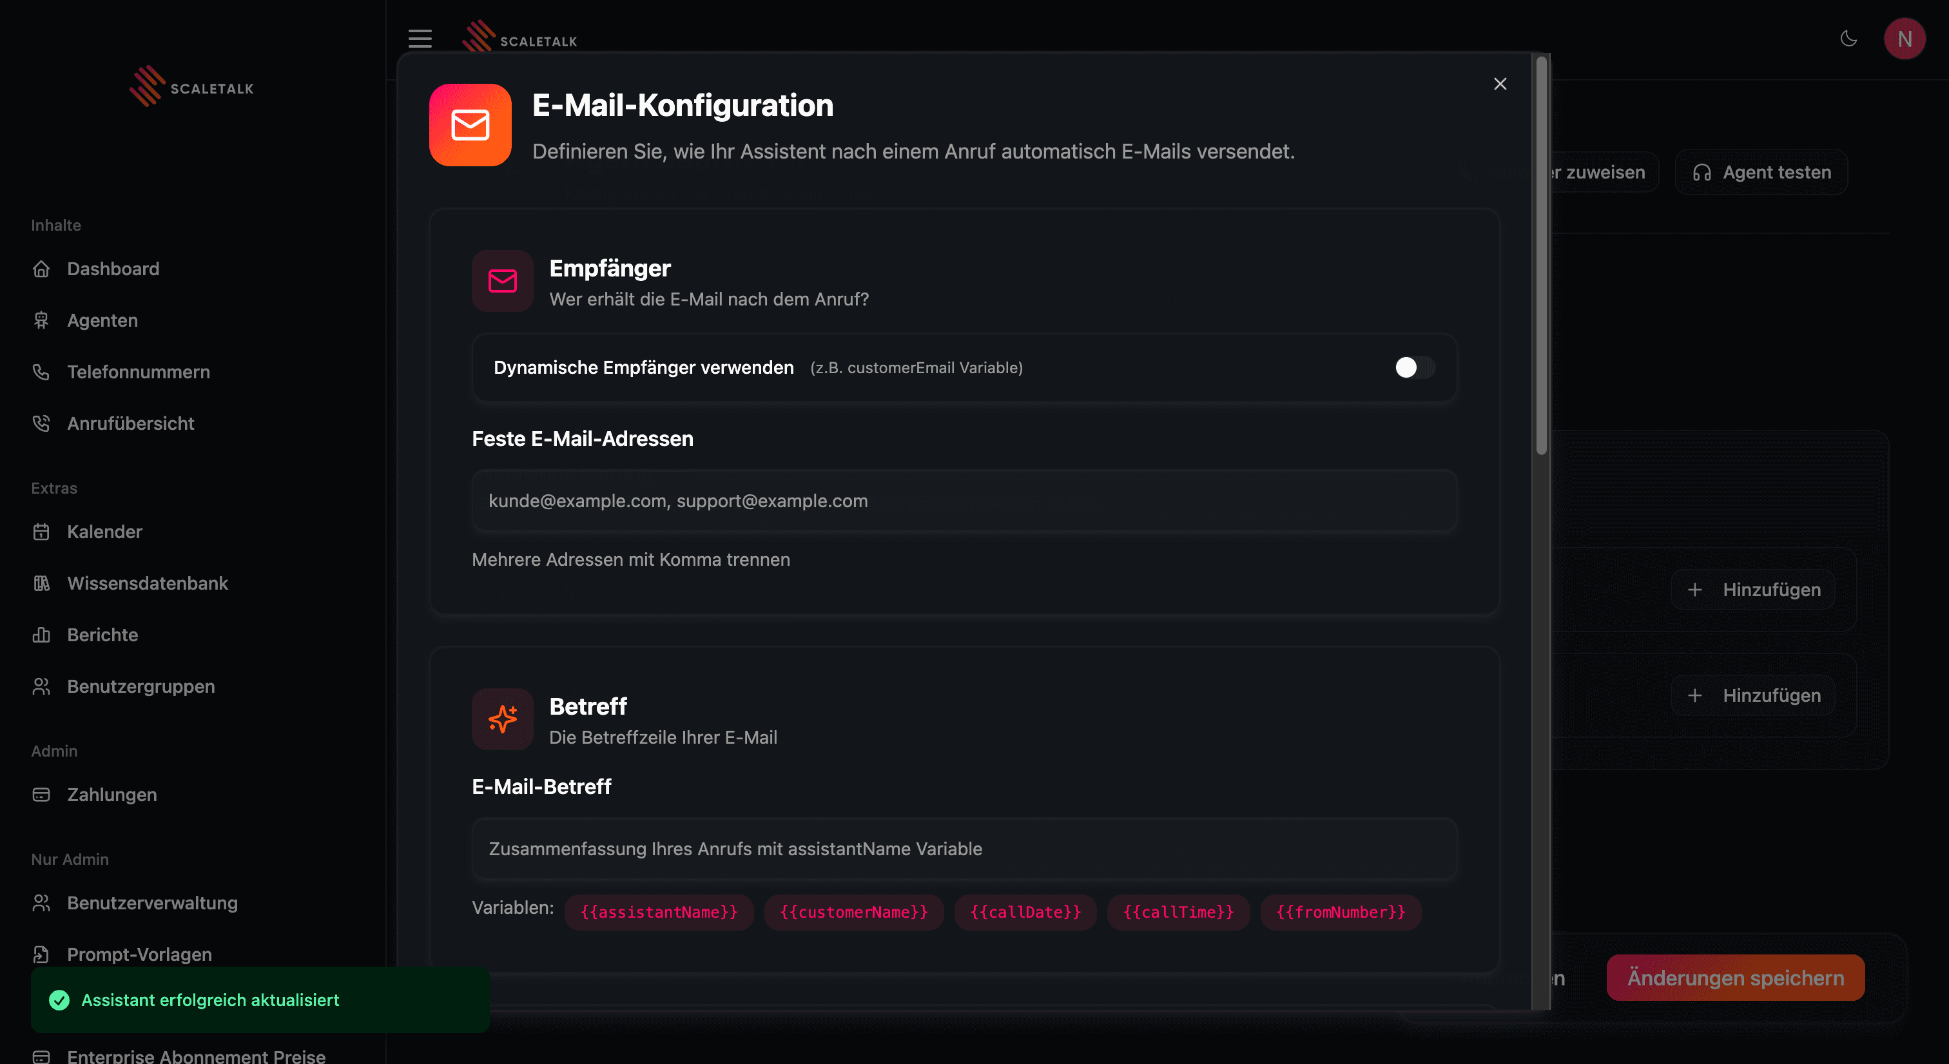
Task: Click the user avatar in the corner
Action: pos(1905,38)
